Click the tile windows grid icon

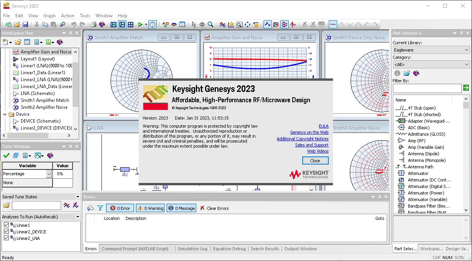pyautogui.click(x=131, y=25)
